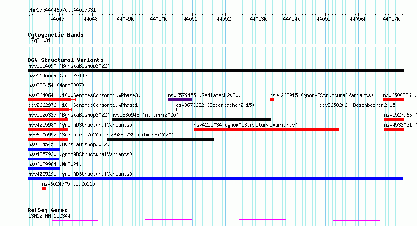417x226 pixels.
Task: Select the black nsv5554090 variant bar
Action: point(216,70)
